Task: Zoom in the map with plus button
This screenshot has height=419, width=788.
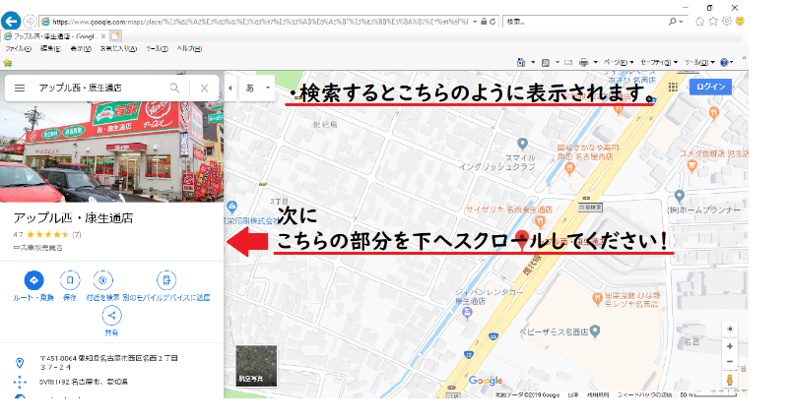Action: [x=729, y=346]
